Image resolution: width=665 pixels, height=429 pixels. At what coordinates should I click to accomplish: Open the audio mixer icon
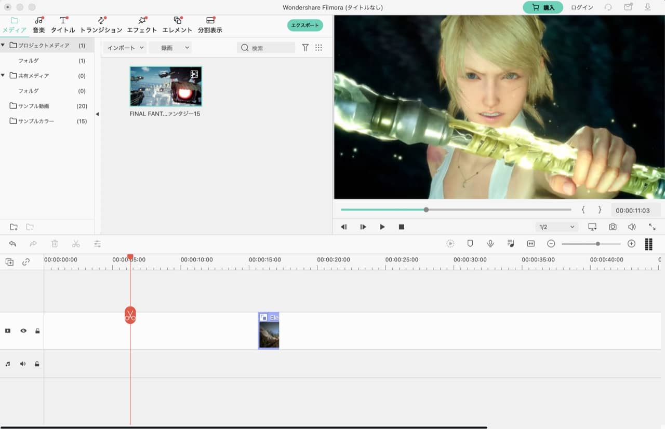tap(511, 243)
